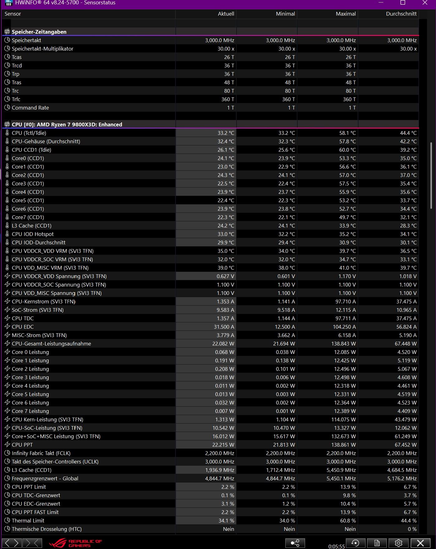This screenshot has height=549, width=436.
Task: Select the CPU-Gesamt-Leistungsaufnahme row
Action: click(x=51, y=344)
